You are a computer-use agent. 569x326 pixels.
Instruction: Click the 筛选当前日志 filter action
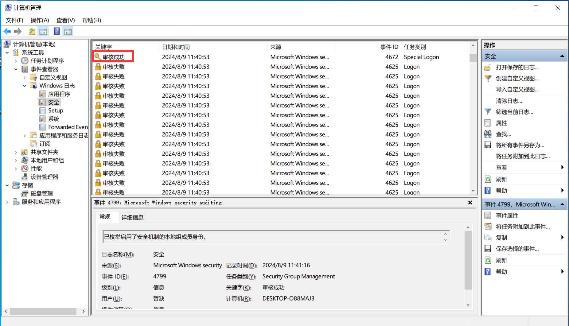click(514, 112)
